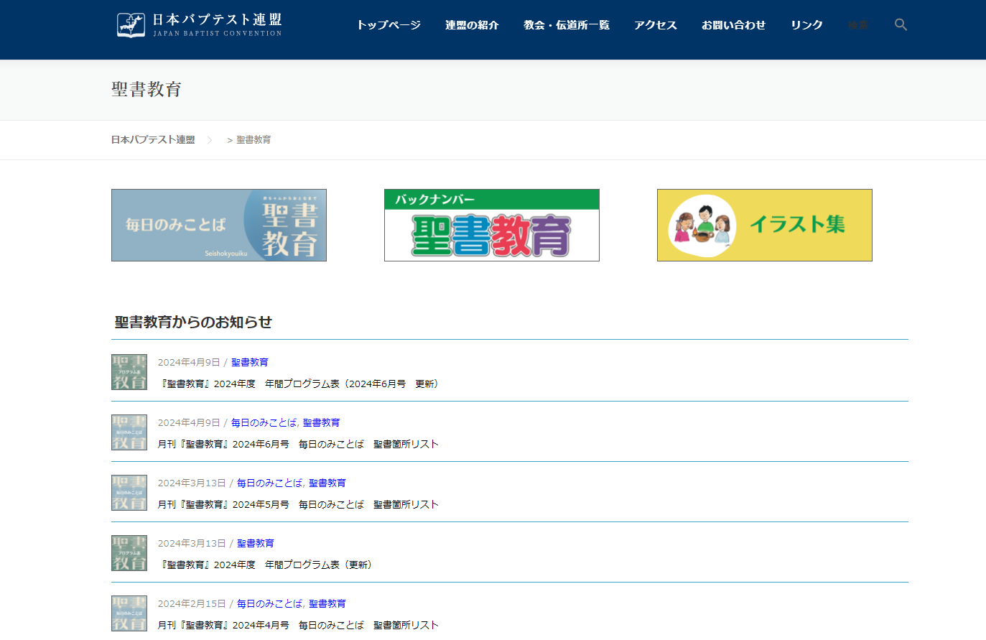This screenshot has width=986, height=640.
Task: Click the 聖書教育からのお知らせ heading
Action: click(x=193, y=322)
